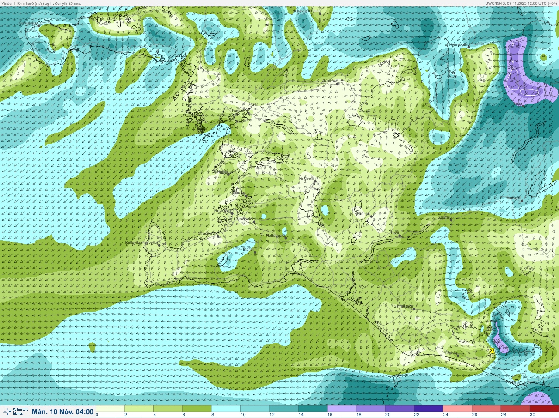
Task: Select the 2–4 m/s legend swatch
Action: (x=139, y=409)
